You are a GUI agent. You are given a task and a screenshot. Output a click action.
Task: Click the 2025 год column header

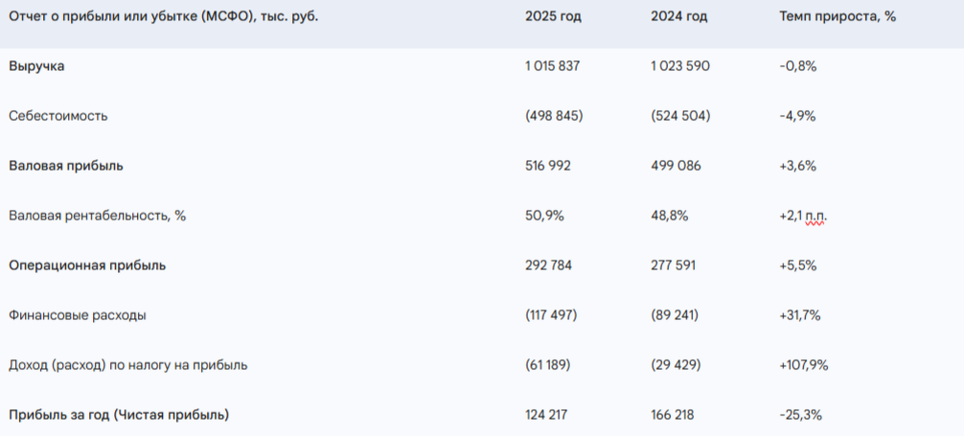tap(553, 16)
